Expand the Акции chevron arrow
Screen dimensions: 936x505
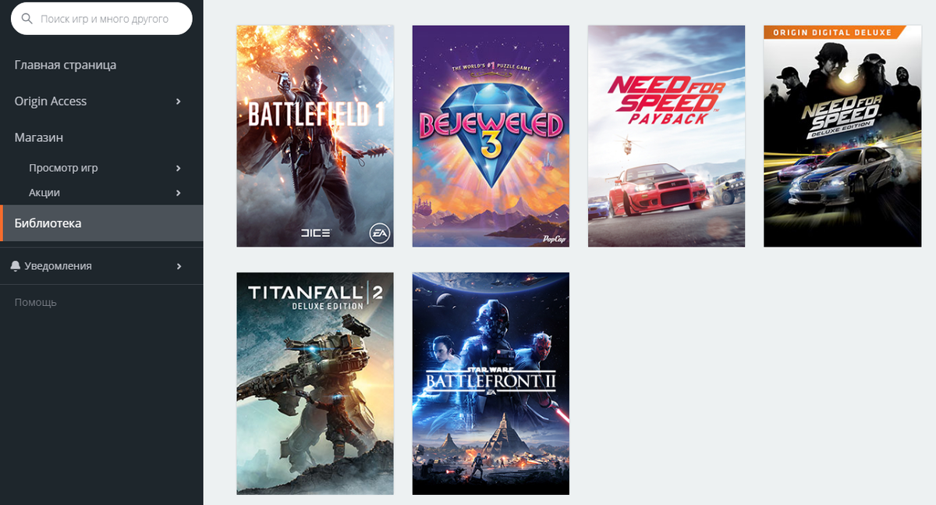click(x=179, y=193)
